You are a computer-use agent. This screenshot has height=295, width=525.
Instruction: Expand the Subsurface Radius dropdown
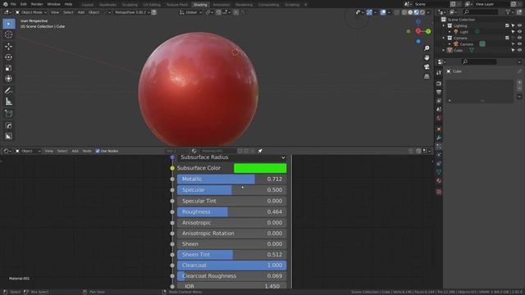click(231, 157)
